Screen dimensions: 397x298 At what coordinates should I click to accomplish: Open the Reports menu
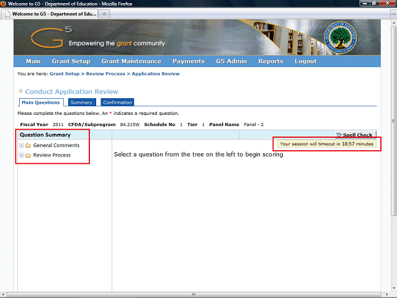pos(270,61)
